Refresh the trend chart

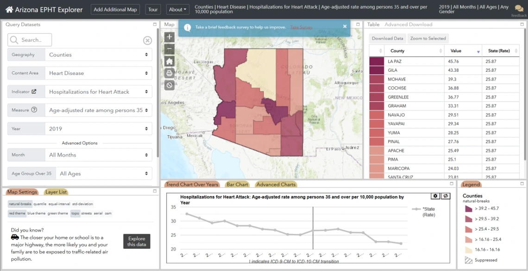coord(446,196)
